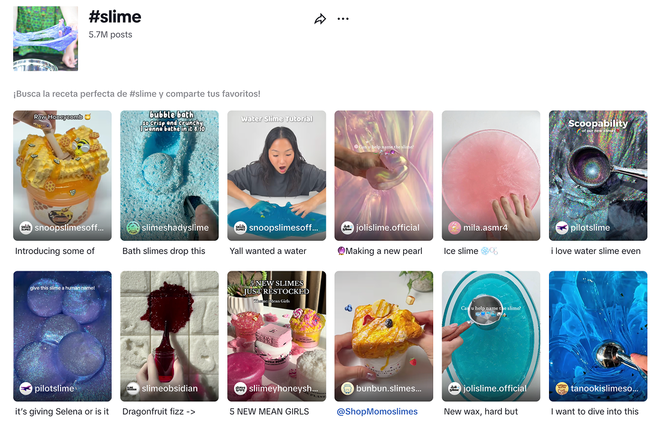Click the 'New wax, hard but' caption

click(x=481, y=411)
